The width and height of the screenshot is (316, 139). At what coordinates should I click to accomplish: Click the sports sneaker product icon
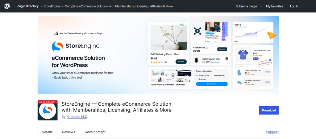click(239, 82)
